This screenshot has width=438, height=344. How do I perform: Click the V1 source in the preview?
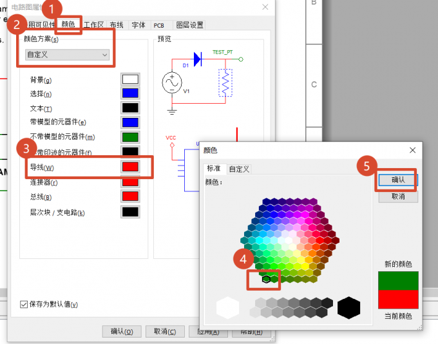(x=172, y=82)
